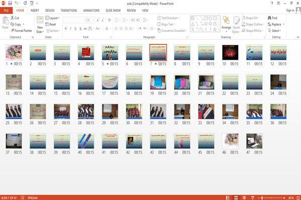
Task: Zoom in with the plus button
Action: 284,197
